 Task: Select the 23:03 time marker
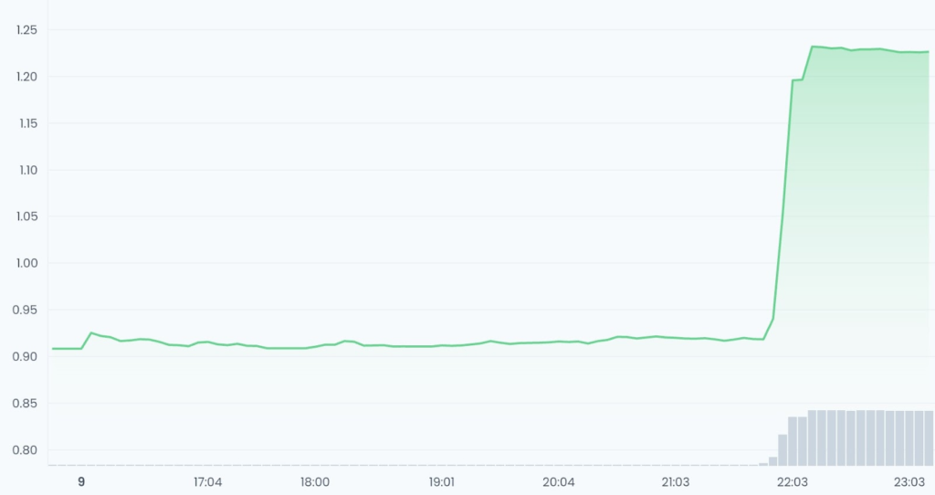click(x=909, y=482)
